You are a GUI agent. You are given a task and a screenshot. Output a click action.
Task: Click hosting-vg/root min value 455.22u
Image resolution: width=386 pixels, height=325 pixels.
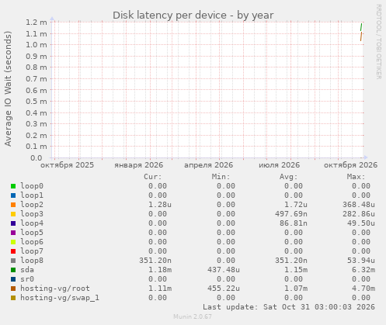click(x=224, y=289)
